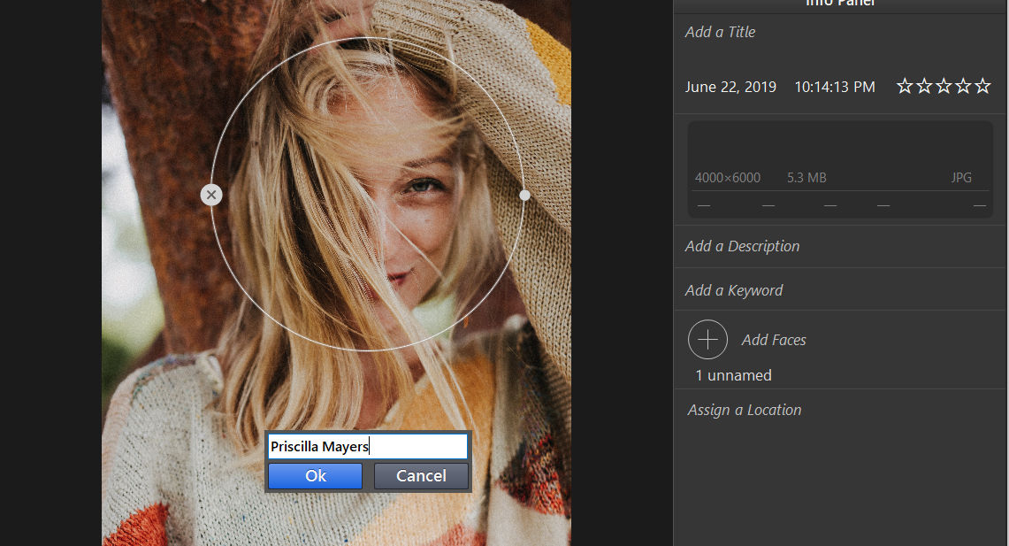Click the Priscilla Mayers name field
Image resolution: width=1009 pixels, height=546 pixels.
[368, 446]
